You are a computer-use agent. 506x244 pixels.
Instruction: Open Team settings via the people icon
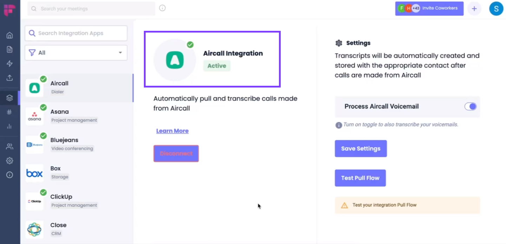[x=9, y=146]
